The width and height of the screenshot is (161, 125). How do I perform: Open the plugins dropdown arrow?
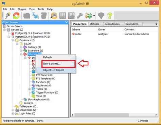click(94, 16)
